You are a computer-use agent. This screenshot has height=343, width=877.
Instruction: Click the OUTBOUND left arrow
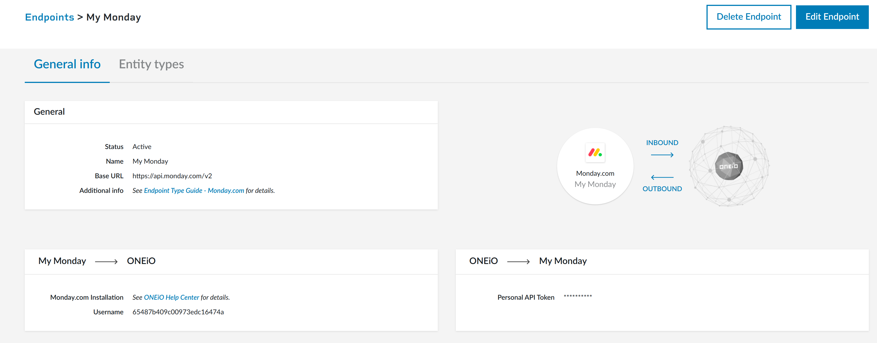coord(662,177)
